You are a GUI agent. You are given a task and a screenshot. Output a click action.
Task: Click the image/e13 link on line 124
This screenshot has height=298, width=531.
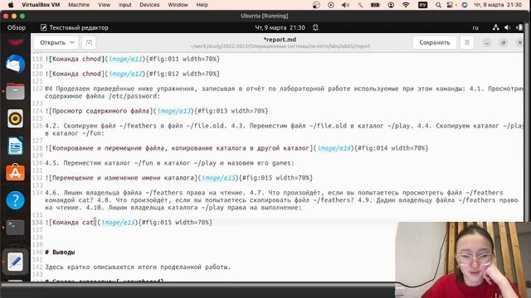174,111
